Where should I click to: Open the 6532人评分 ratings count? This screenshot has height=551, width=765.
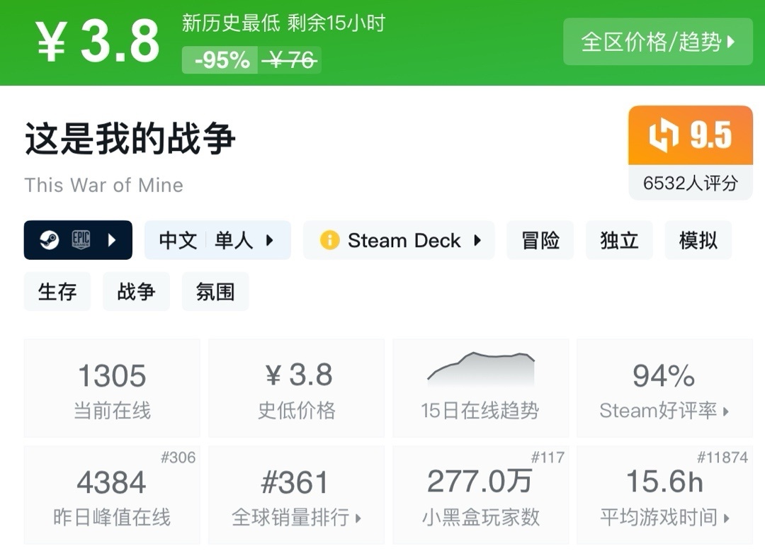pyautogui.click(x=690, y=183)
